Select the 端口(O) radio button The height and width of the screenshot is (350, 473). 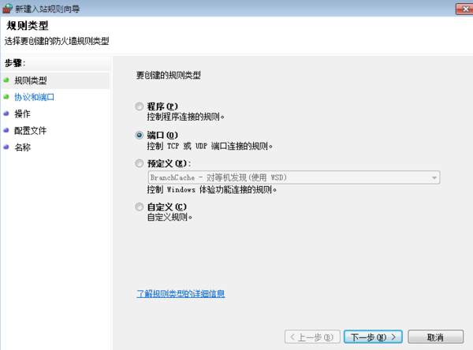click(139, 135)
